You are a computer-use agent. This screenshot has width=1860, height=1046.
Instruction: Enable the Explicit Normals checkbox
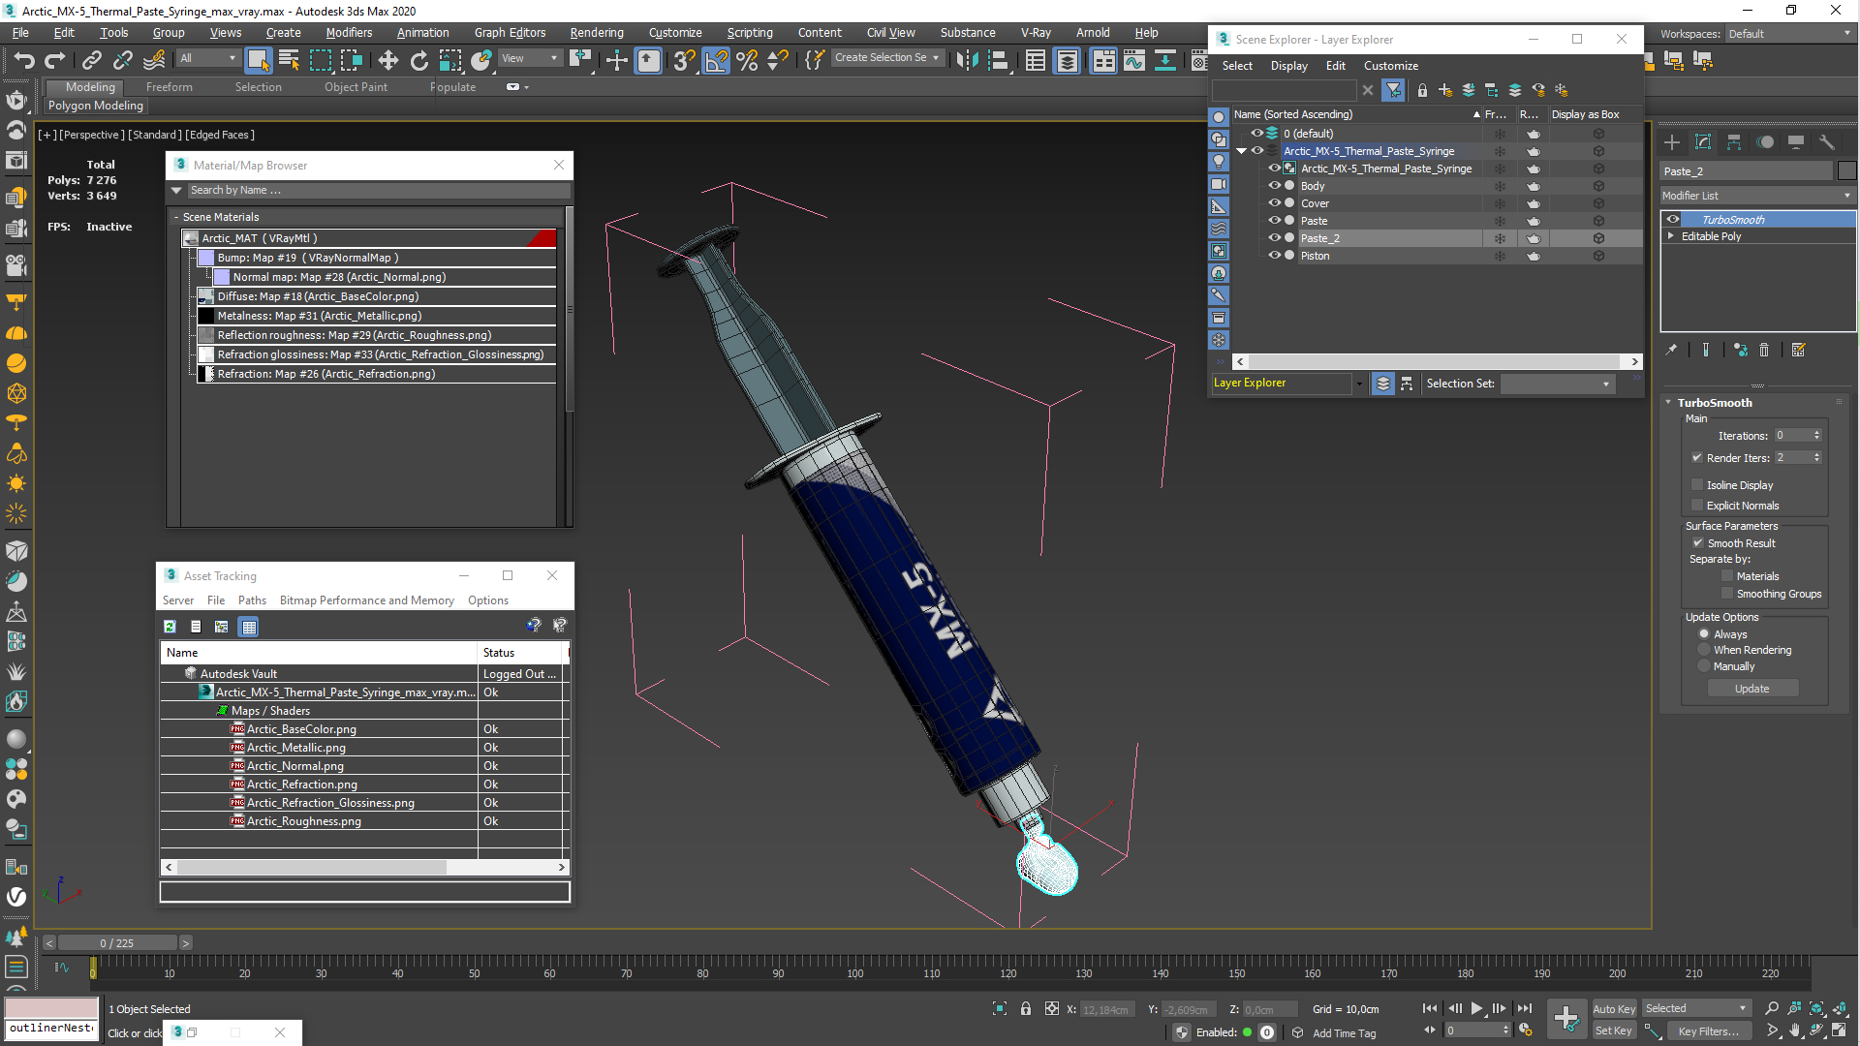pos(1697,506)
